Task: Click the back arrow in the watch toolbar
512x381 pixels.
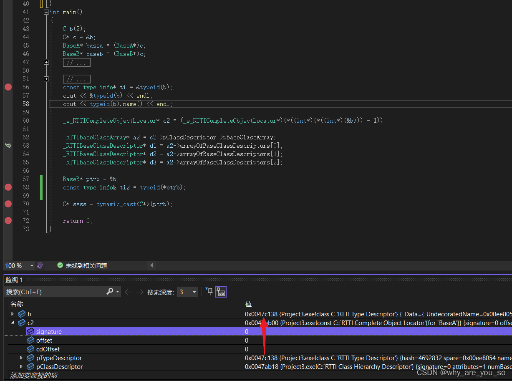Action: (128, 292)
